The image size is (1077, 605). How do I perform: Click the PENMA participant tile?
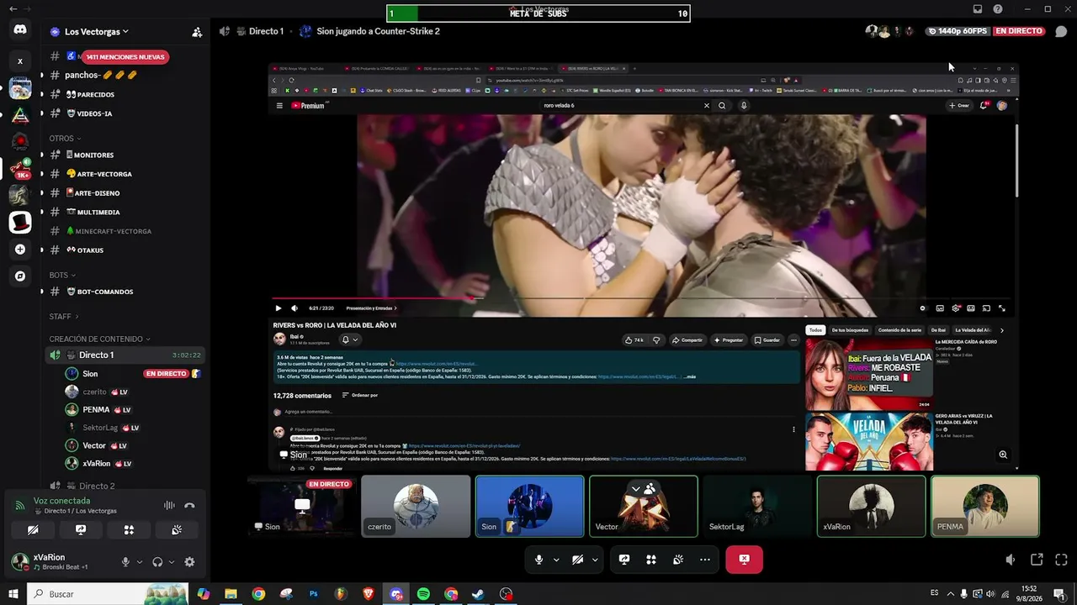coord(985,506)
